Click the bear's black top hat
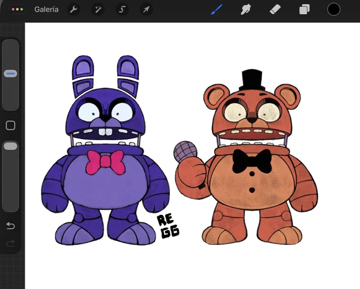 tap(252, 80)
